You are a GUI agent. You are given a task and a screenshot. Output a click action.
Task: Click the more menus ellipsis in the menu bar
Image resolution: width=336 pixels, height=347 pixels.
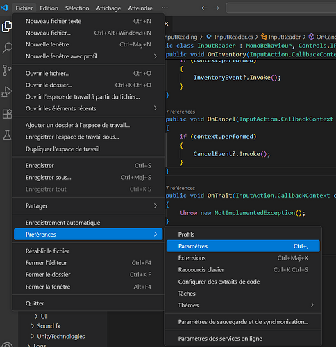point(165,8)
